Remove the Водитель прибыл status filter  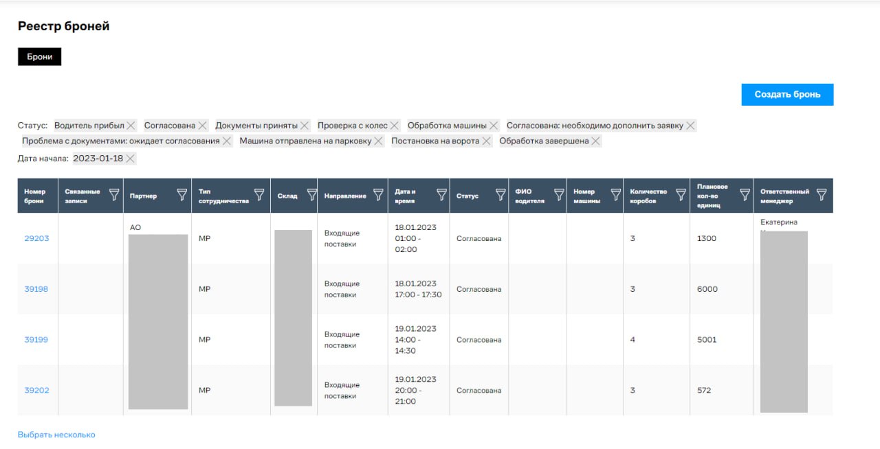pyautogui.click(x=131, y=126)
